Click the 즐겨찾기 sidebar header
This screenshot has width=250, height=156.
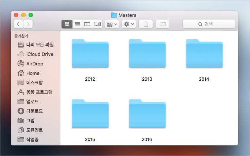(21, 36)
